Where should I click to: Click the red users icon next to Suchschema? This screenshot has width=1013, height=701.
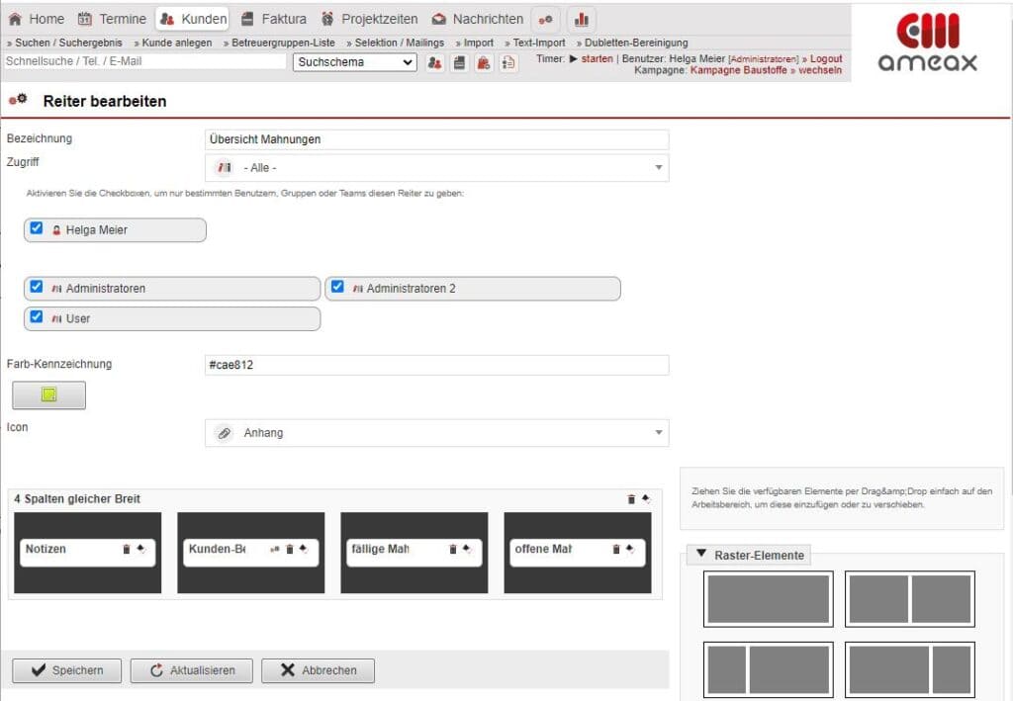[437, 62]
